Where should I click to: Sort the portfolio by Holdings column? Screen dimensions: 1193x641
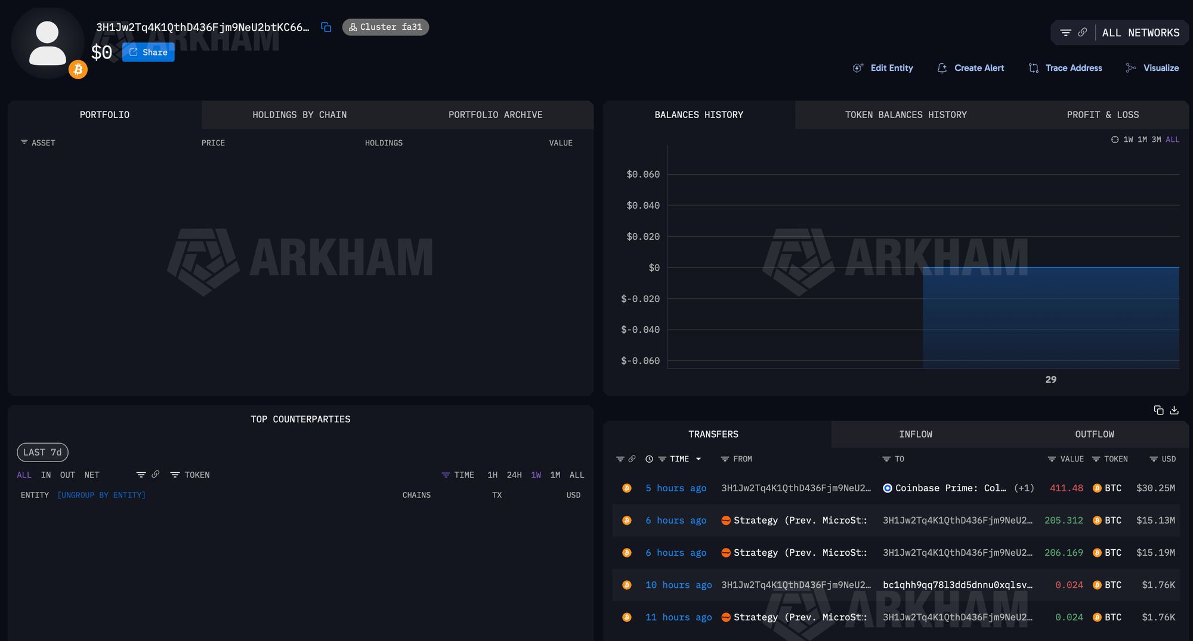(384, 143)
